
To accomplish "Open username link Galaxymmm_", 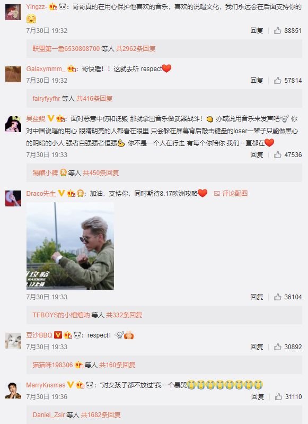I will coord(46,69).
